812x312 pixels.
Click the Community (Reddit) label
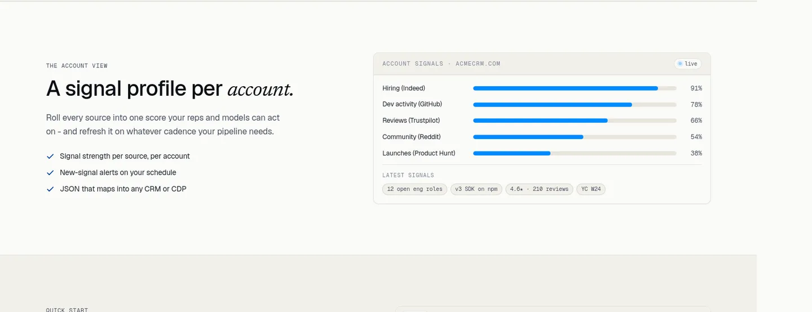point(412,137)
